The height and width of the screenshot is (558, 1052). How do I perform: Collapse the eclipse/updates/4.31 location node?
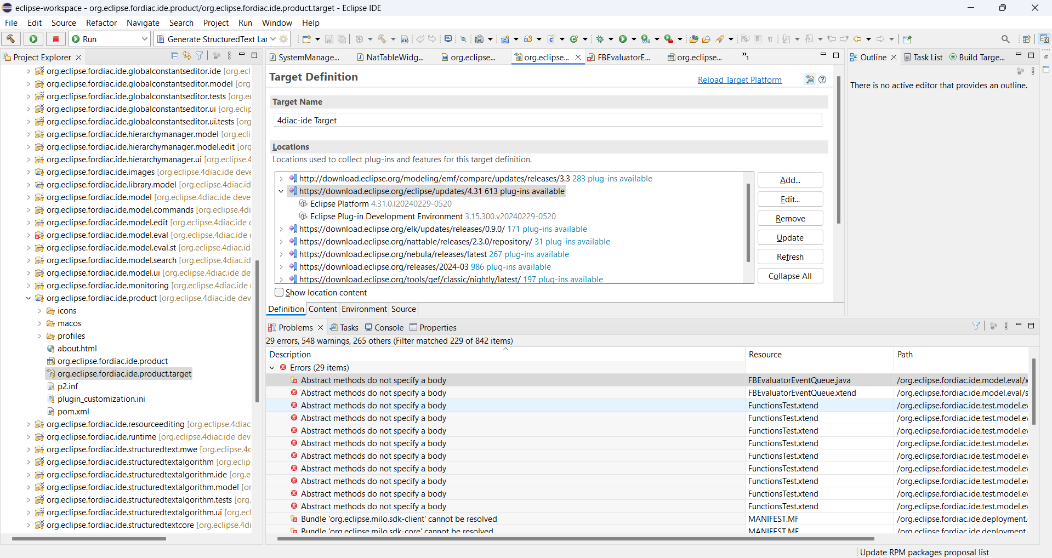pyautogui.click(x=281, y=191)
